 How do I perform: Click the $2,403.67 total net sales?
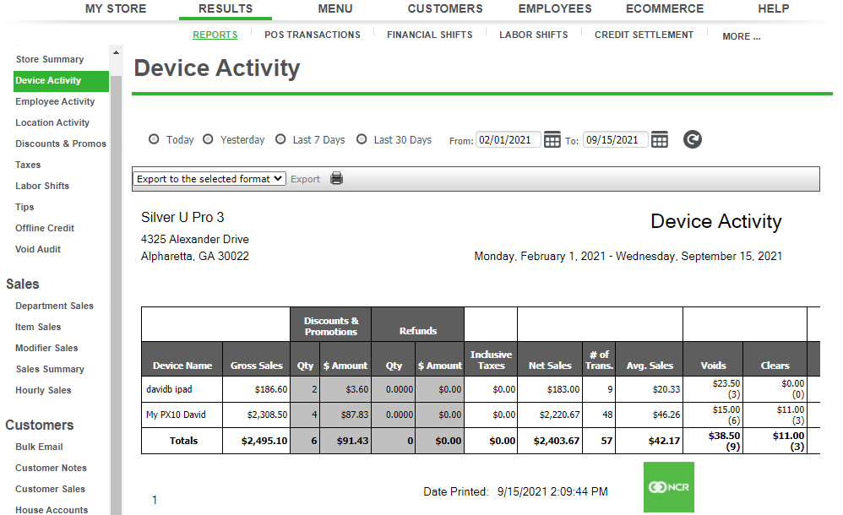click(557, 441)
